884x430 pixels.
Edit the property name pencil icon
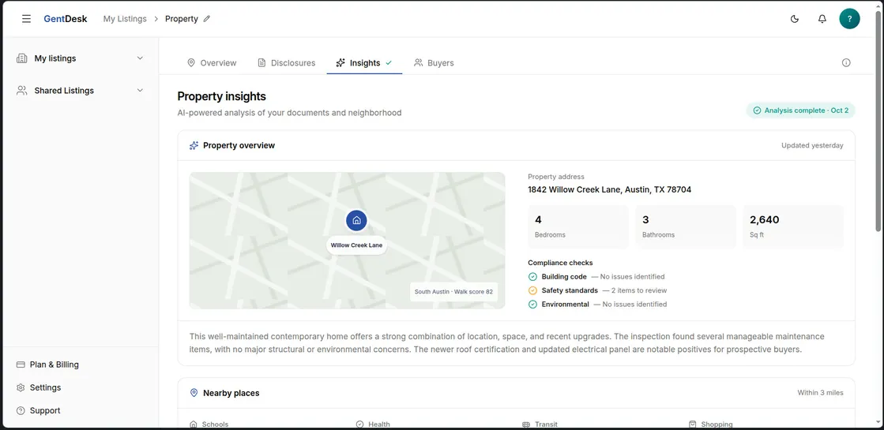pyautogui.click(x=207, y=19)
